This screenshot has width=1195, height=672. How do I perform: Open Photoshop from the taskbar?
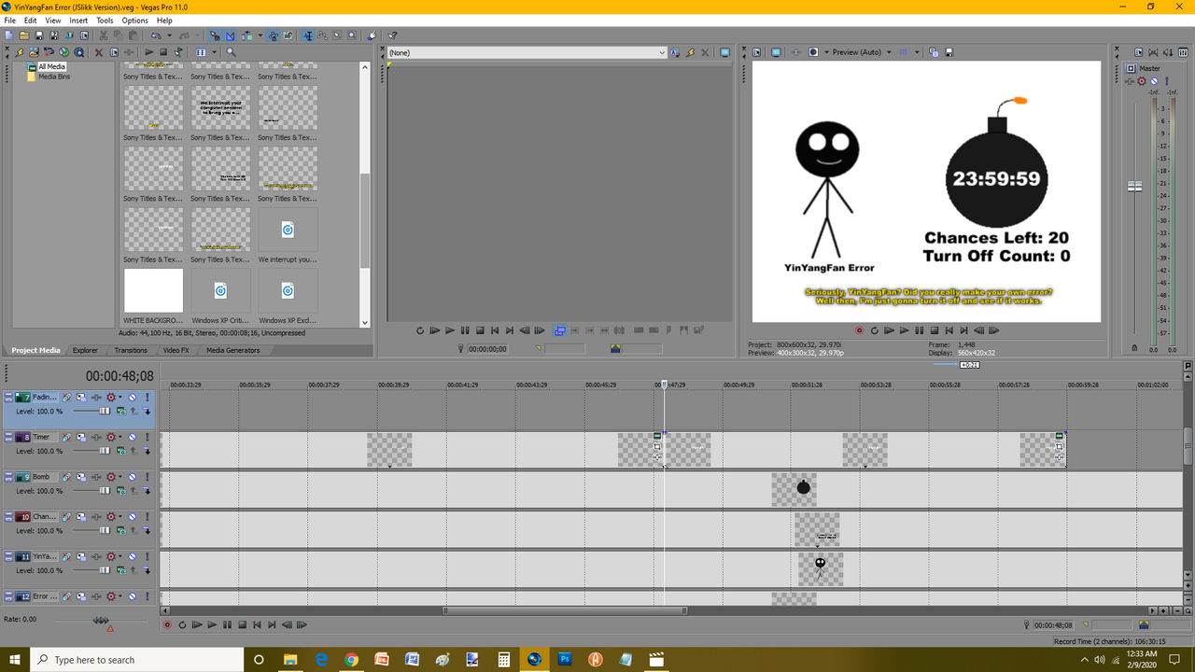[565, 660]
